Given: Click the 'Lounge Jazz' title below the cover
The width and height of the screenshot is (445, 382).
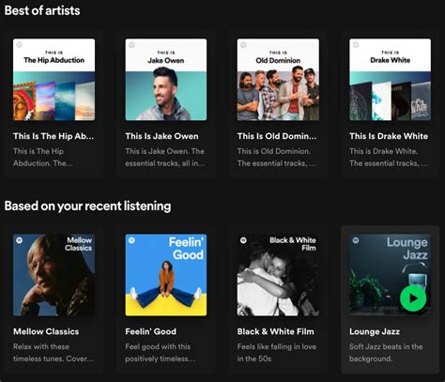Looking at the screenshot, I should click(x=375, y=331).
